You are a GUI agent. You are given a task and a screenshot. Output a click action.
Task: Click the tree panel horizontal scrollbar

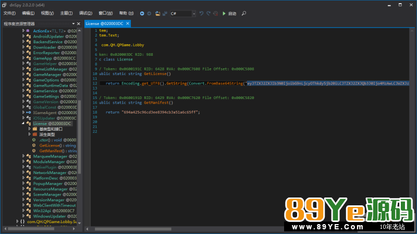[x=31, y=229]
